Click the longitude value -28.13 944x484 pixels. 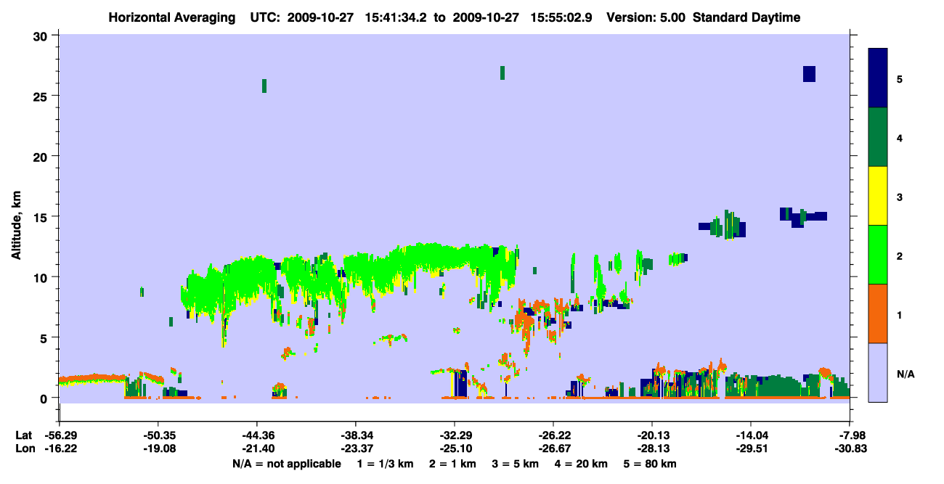[x=651, y=449]
